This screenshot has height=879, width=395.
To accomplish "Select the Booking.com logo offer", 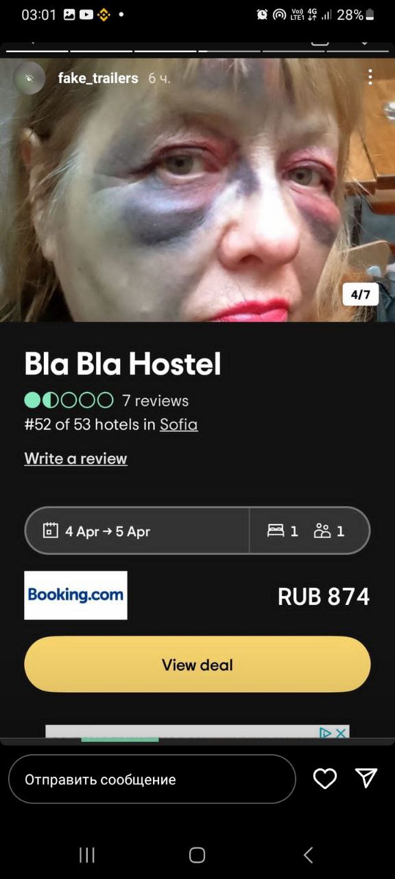I will point(76,595).
